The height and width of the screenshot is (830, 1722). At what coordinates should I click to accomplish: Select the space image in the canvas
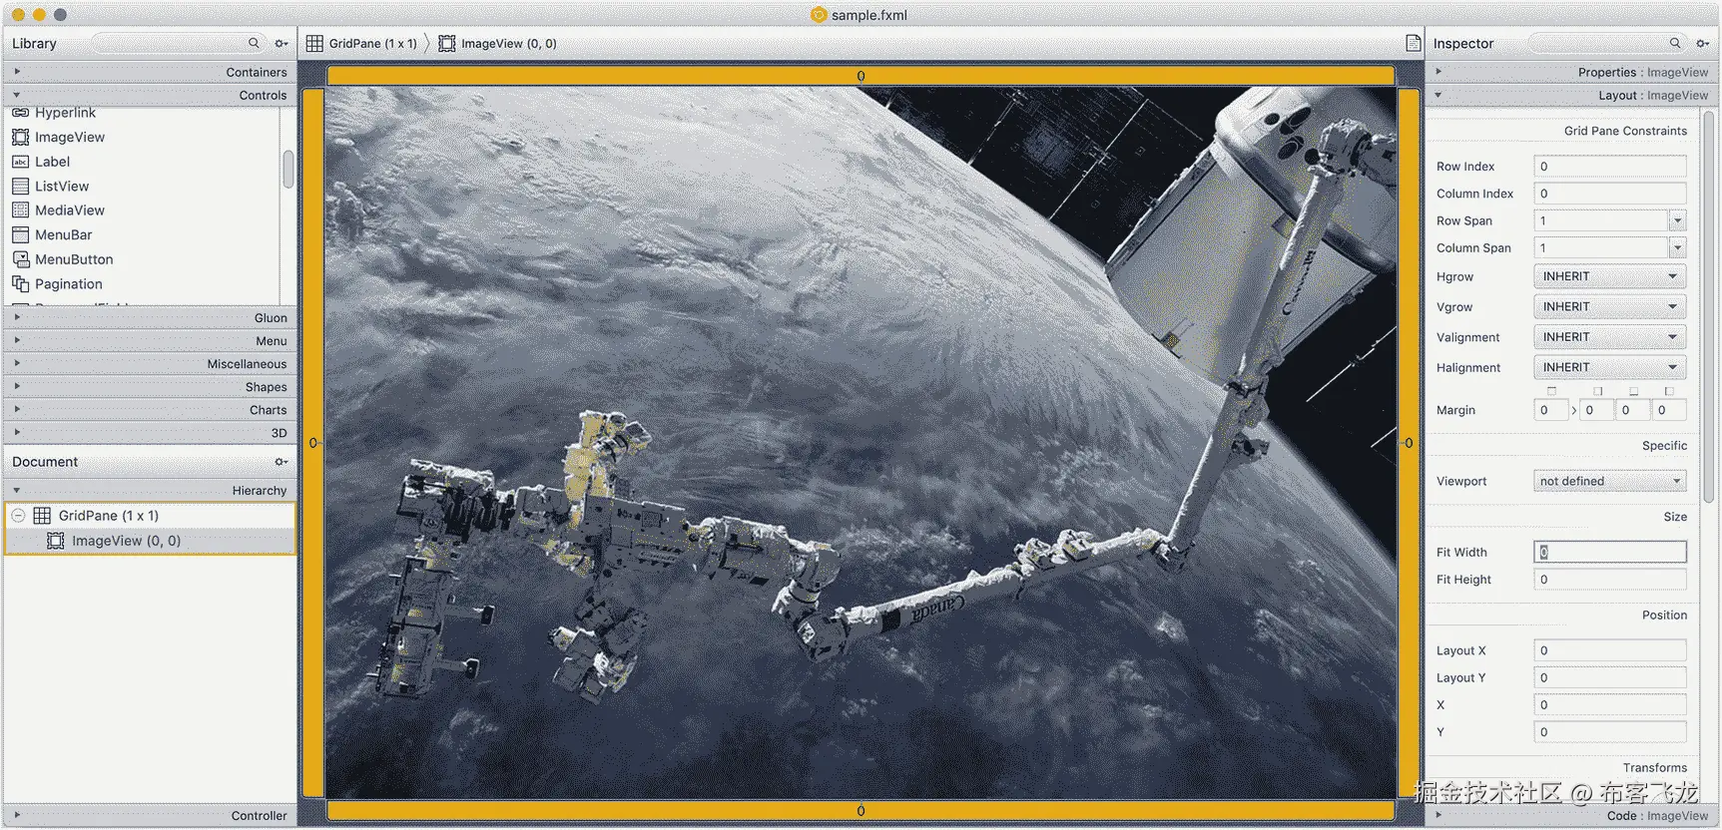click(x=861, y=443)
